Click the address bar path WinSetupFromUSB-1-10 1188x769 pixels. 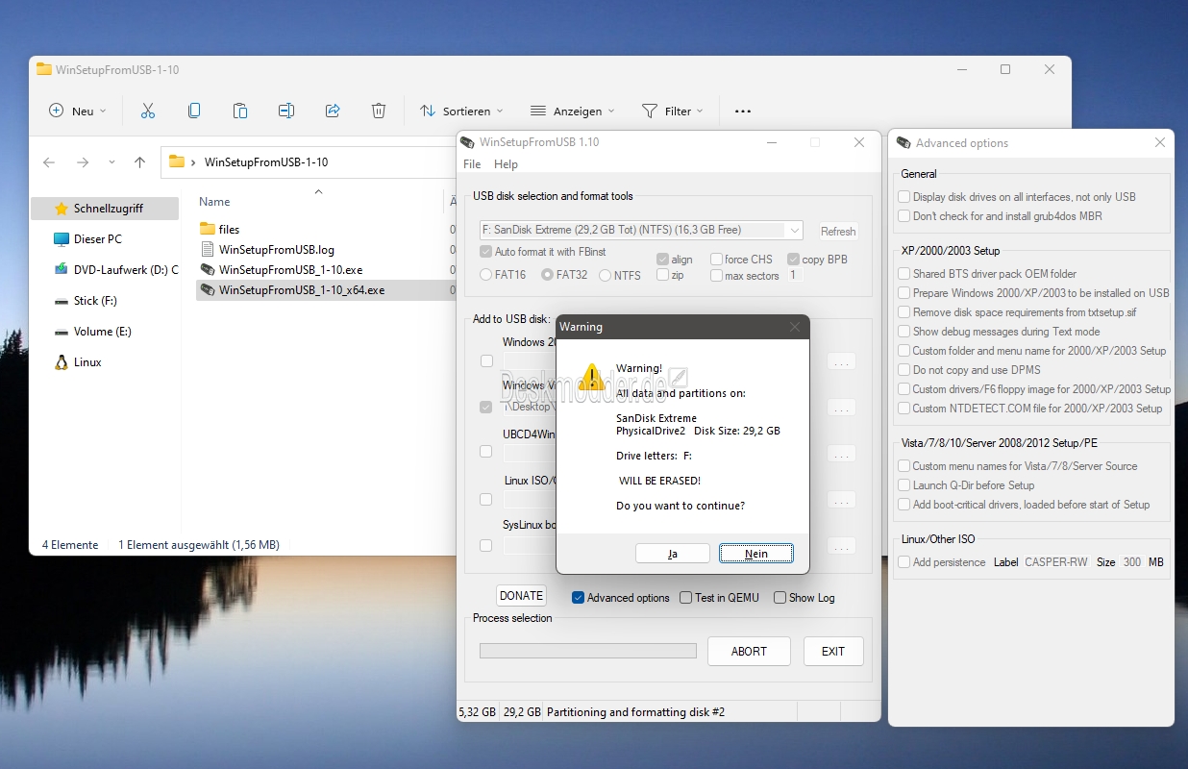click(x=266, y=162)
